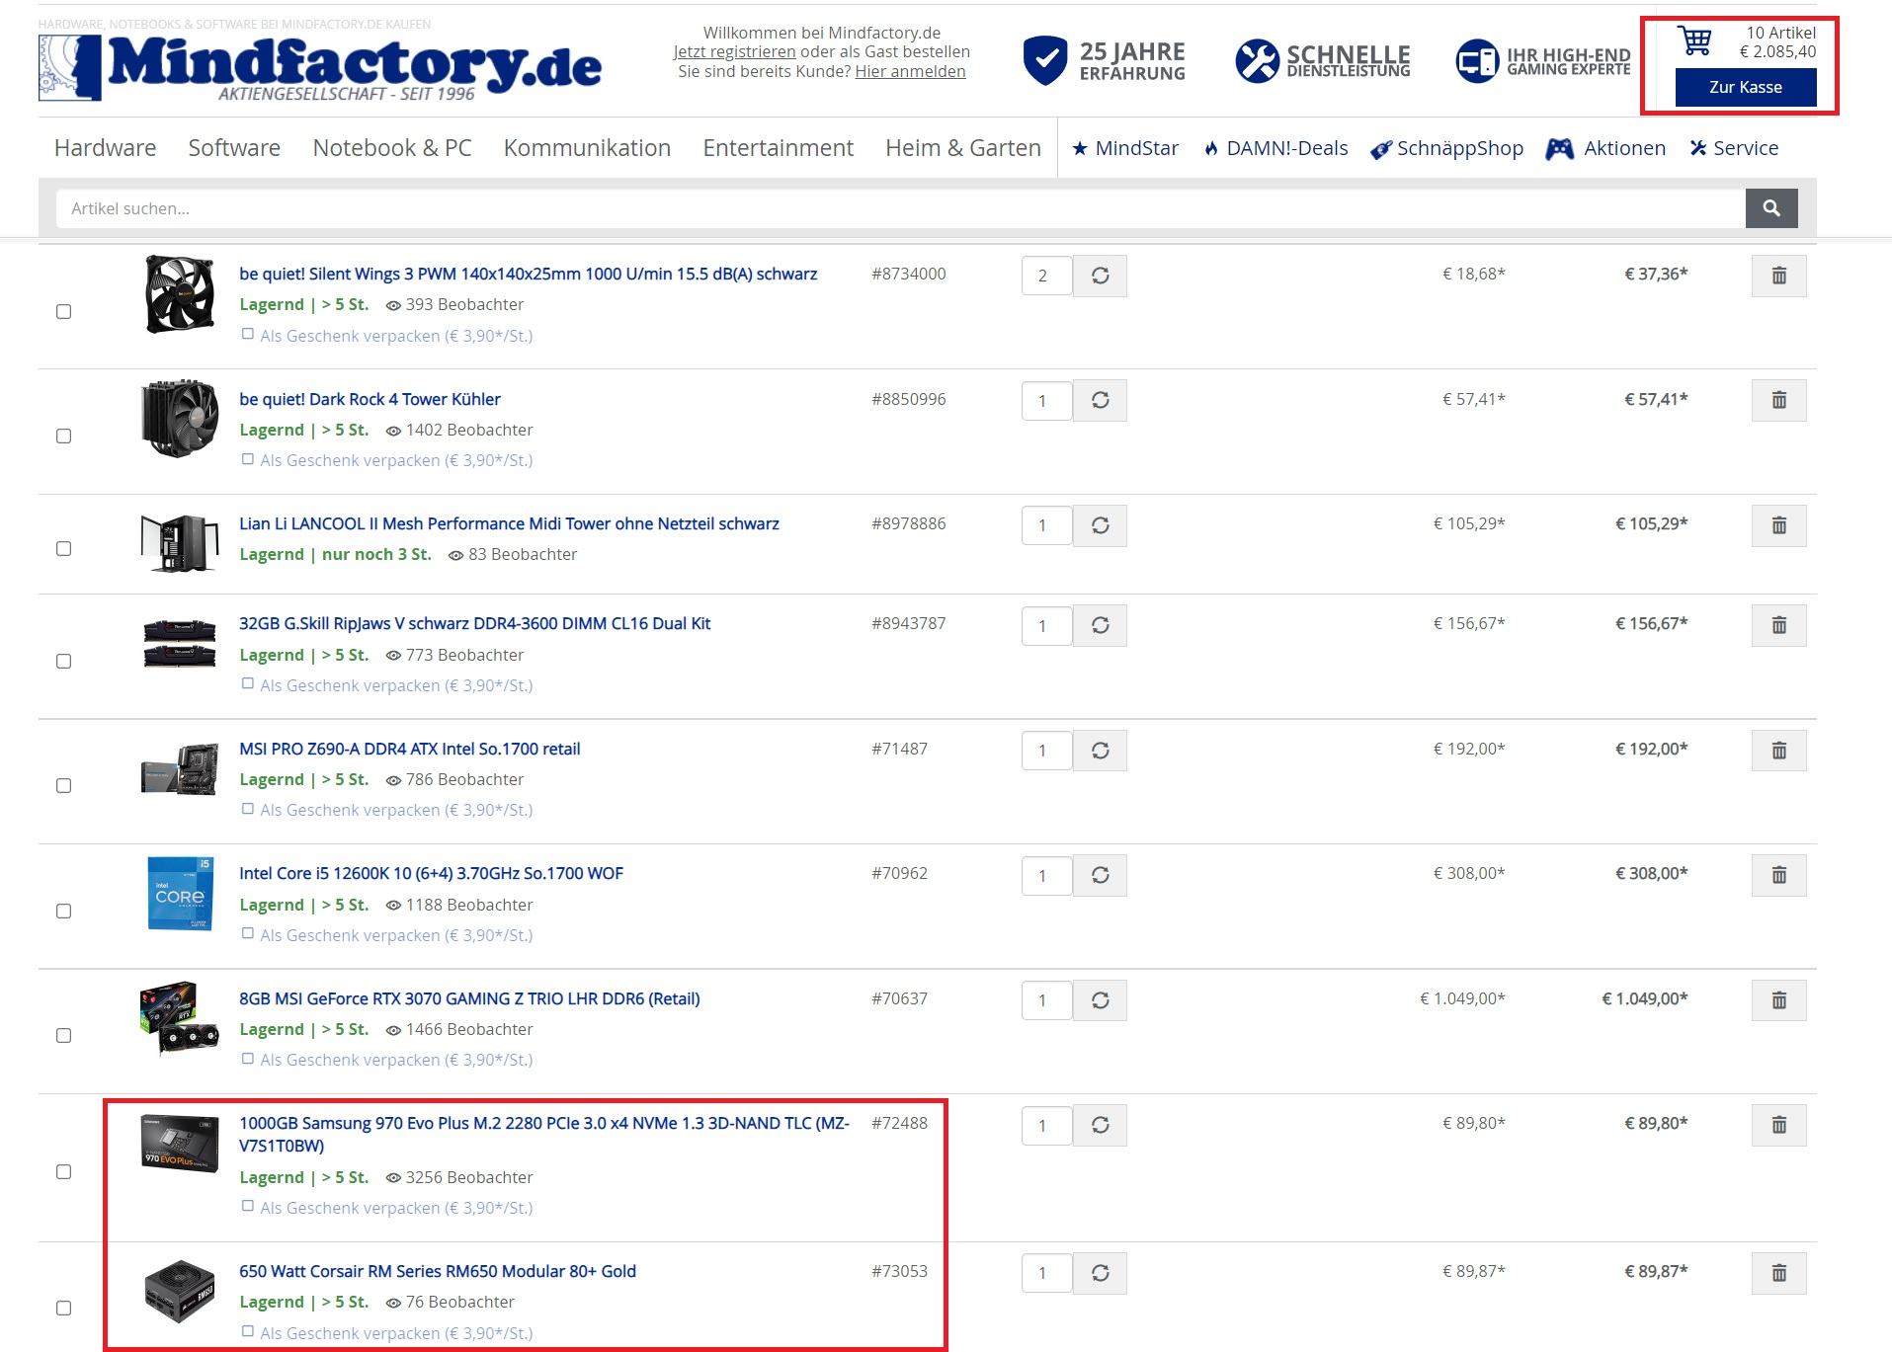This screenshot has height=1352, width=1892.
Task: Refresh quantity for Lian Li LANCOOL case
Action: (x=1100, y=525)
